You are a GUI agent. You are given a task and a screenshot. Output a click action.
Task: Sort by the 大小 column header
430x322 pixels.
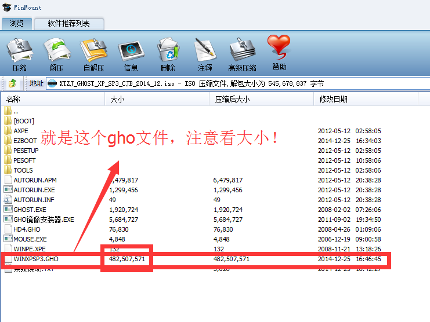115,99
